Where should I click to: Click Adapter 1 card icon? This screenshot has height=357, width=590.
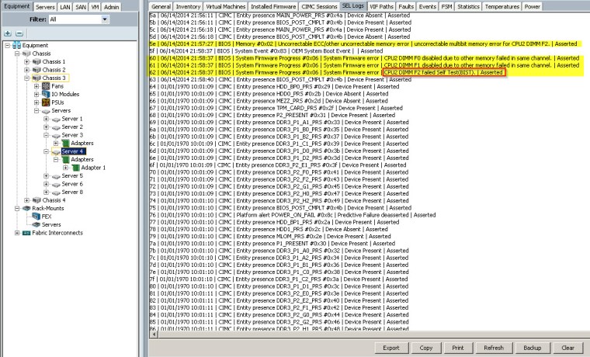tap(75, 168)
